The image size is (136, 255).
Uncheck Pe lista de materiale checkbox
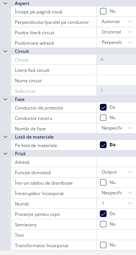tap(103, 145)
